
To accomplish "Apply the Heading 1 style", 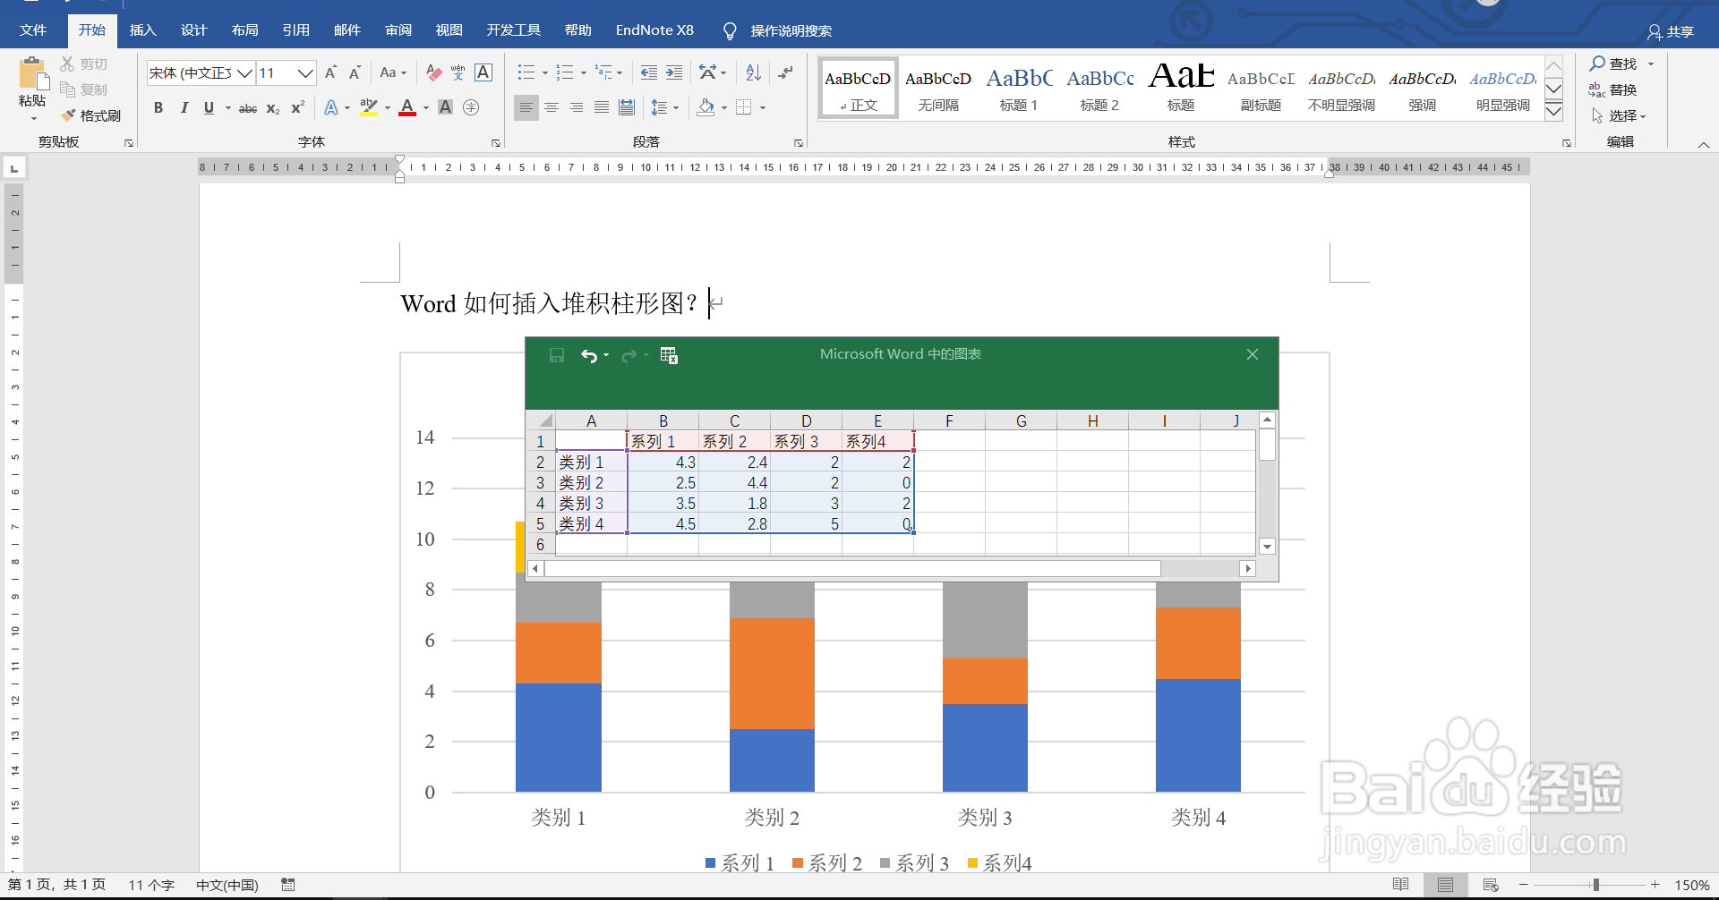I will coord(1019,88).
